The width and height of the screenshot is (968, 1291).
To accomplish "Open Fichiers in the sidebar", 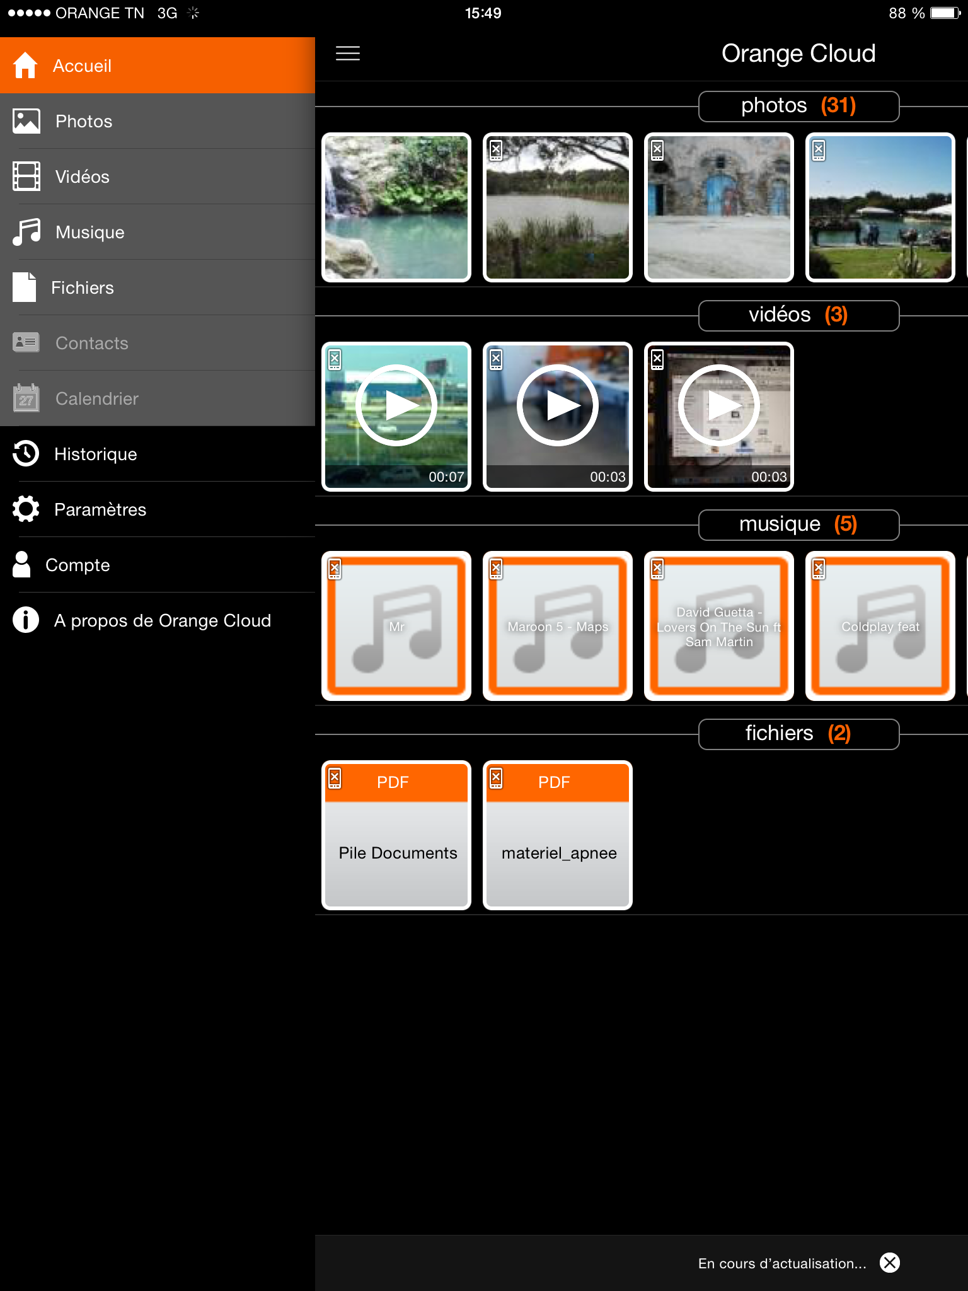I will coord(158,287).
